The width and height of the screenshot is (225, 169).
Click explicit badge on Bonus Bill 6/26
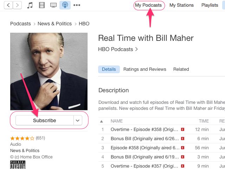point(183,139)
